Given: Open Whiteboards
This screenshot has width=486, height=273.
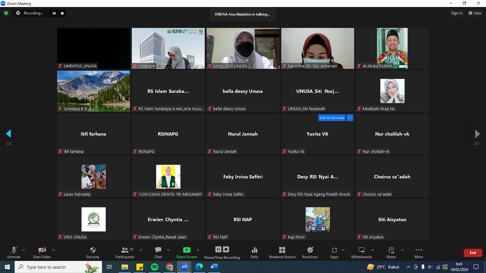Looking at the screenshot, I should [x=361, y=250].
